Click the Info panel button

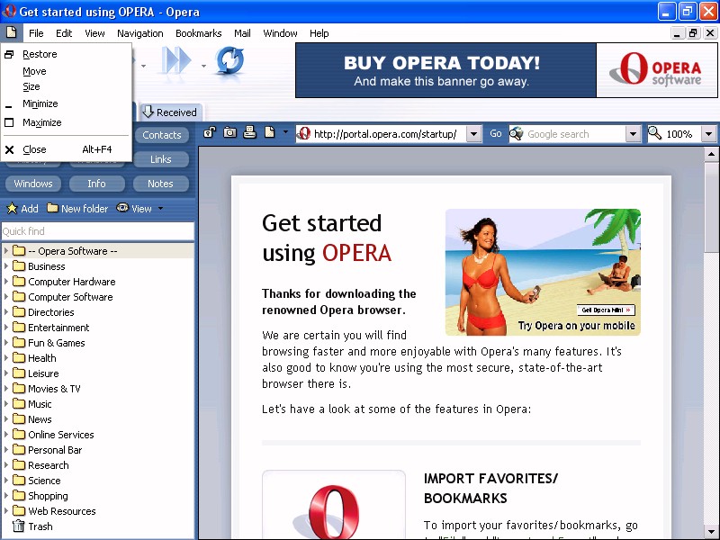pyautogui.click(x=96, y=184)
